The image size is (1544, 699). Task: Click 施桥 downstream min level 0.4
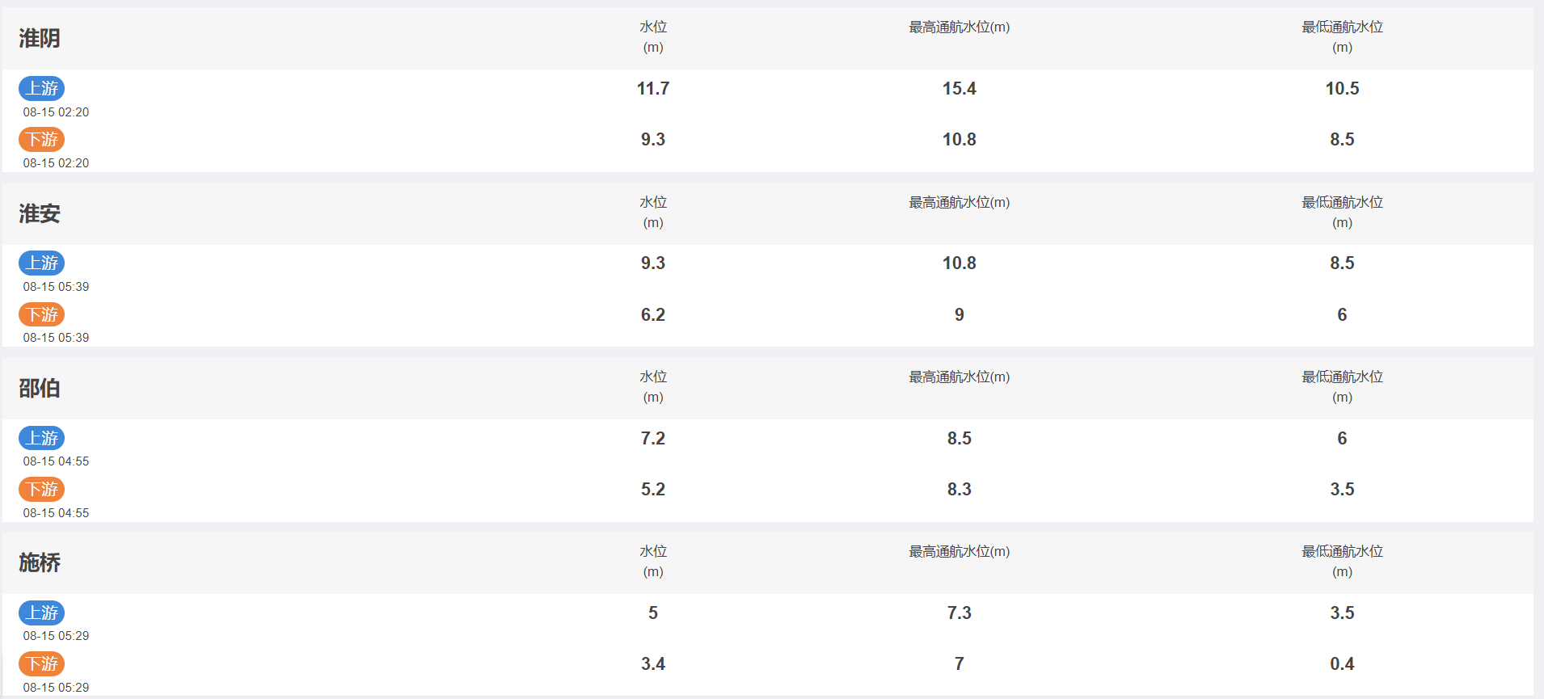click(1342, 664)
